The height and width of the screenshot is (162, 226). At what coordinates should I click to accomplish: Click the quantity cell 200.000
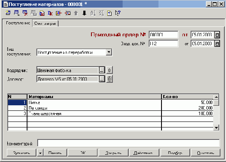click(x=188, y=108)
